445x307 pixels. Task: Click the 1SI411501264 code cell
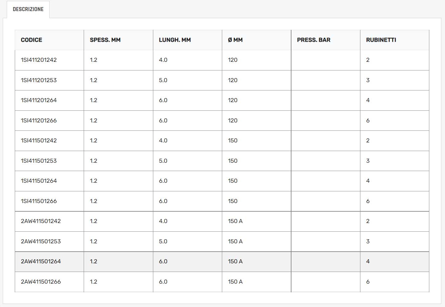click(39, 181)
